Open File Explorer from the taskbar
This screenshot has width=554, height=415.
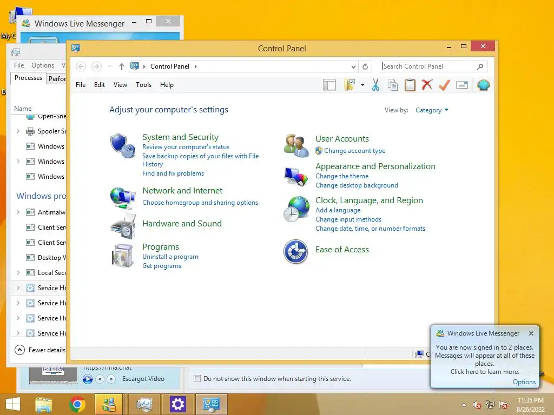[x=43, y=404]
